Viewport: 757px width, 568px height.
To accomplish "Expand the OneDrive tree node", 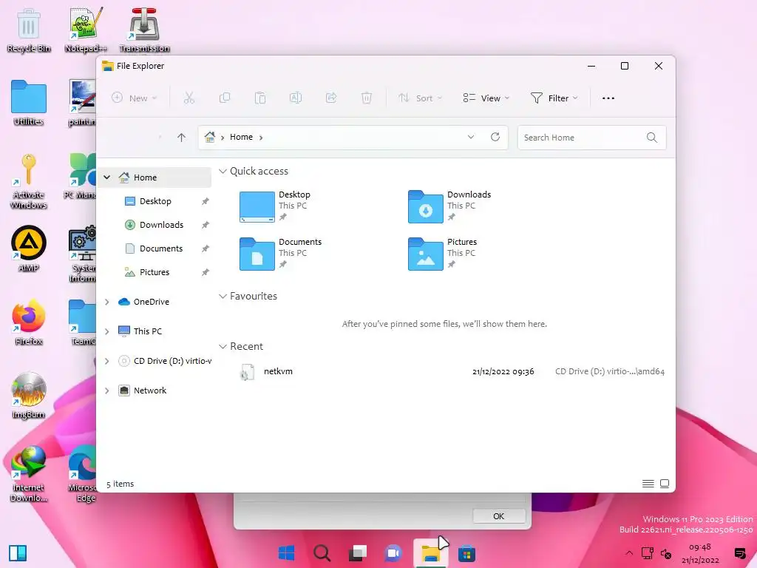I will point(107,302).
